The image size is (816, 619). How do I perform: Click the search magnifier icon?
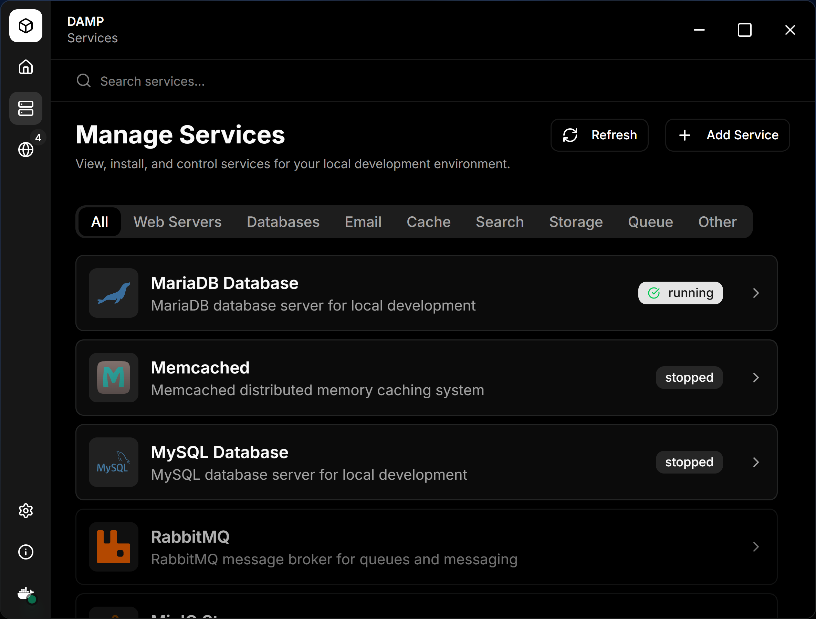(x=83, y=81)
